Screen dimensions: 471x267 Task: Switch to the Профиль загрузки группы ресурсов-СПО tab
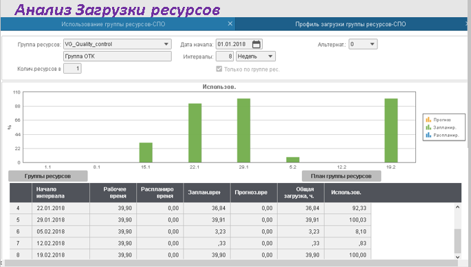point(351,24)
